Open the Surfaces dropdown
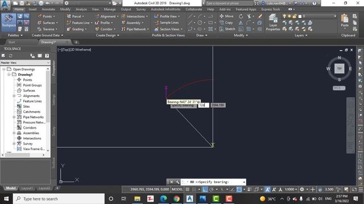This screenshot has width=364, height=204. coord(48,23)
